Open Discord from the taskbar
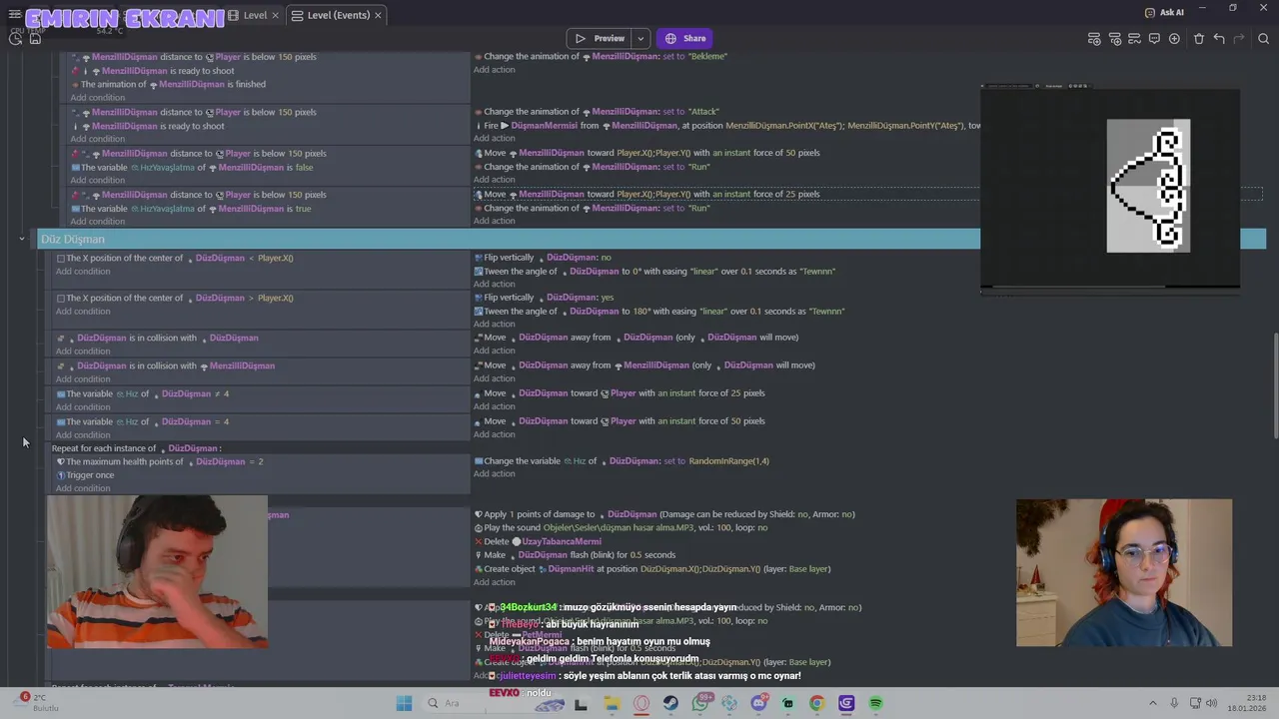Viewport: 1279px width, 719px height. [758, 703]
